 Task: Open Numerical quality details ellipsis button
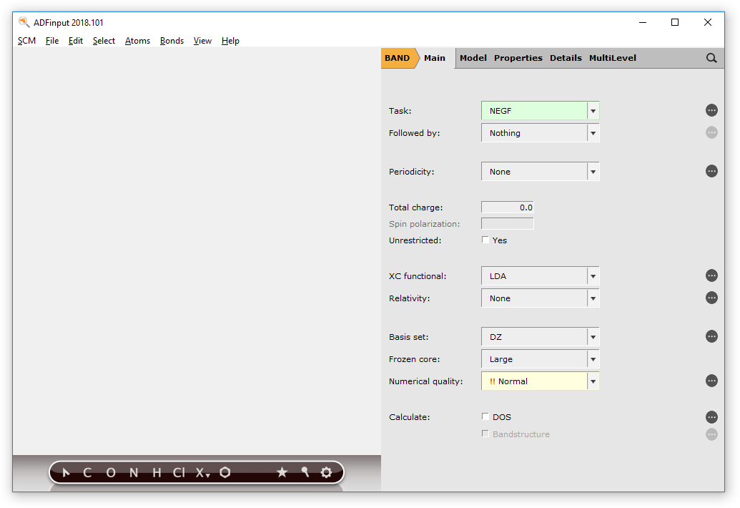[711, 381]
